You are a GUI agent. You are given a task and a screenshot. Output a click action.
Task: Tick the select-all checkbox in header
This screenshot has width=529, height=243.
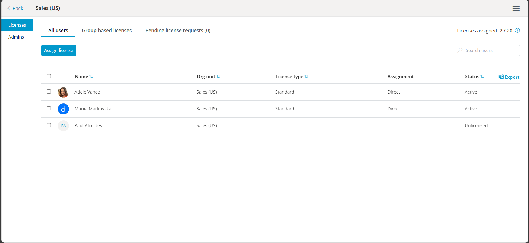tap(49, 76)
